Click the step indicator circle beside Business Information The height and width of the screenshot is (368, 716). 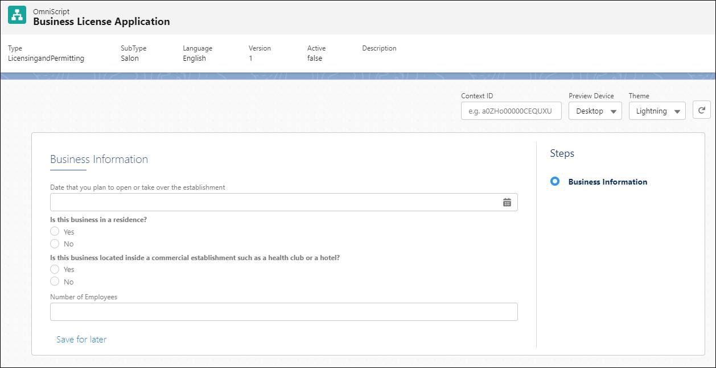pyautogui.click(x=555, y=181)
